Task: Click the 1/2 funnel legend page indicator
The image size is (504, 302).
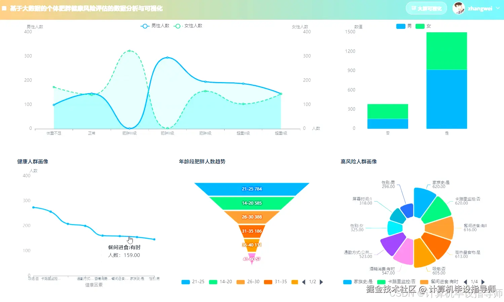Action: coord(312,282)
